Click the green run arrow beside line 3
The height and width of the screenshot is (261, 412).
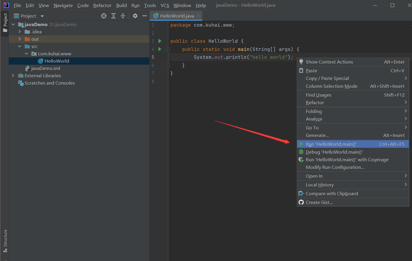pos(160,41)
